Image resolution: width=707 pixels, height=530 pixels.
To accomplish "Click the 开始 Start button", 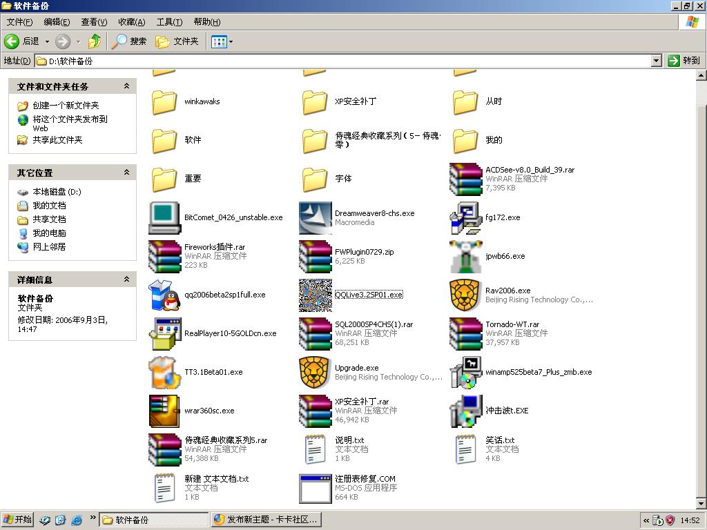I will pos(18,520).
